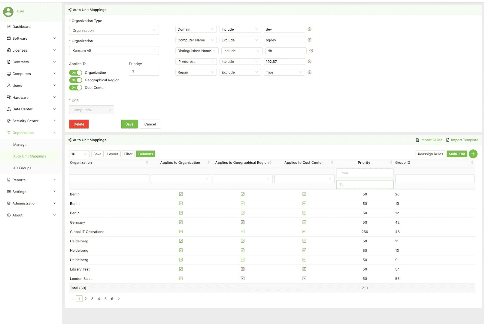Image resolution: width=485 pixels, height=324 pixels.
Task: Click the Settings sliders icon
Action: click(9, 192)
